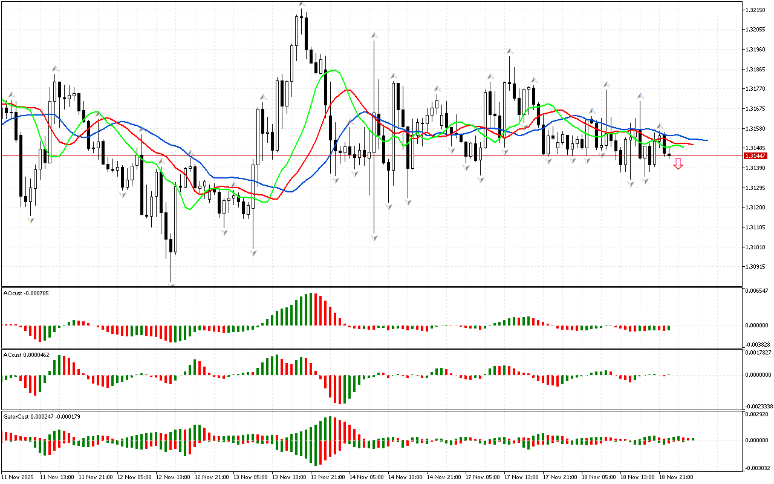The image size is (774, 484).
Task: Click the down fractal below the lowest candle
Action: coord(171,283)
